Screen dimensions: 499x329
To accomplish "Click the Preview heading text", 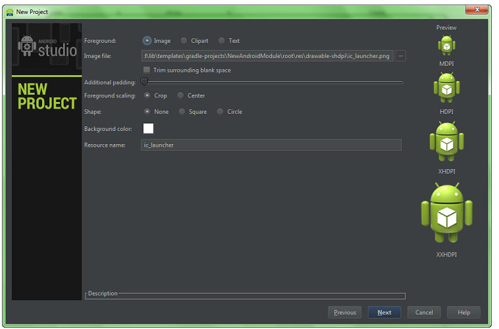I will (x=446, y=28).
